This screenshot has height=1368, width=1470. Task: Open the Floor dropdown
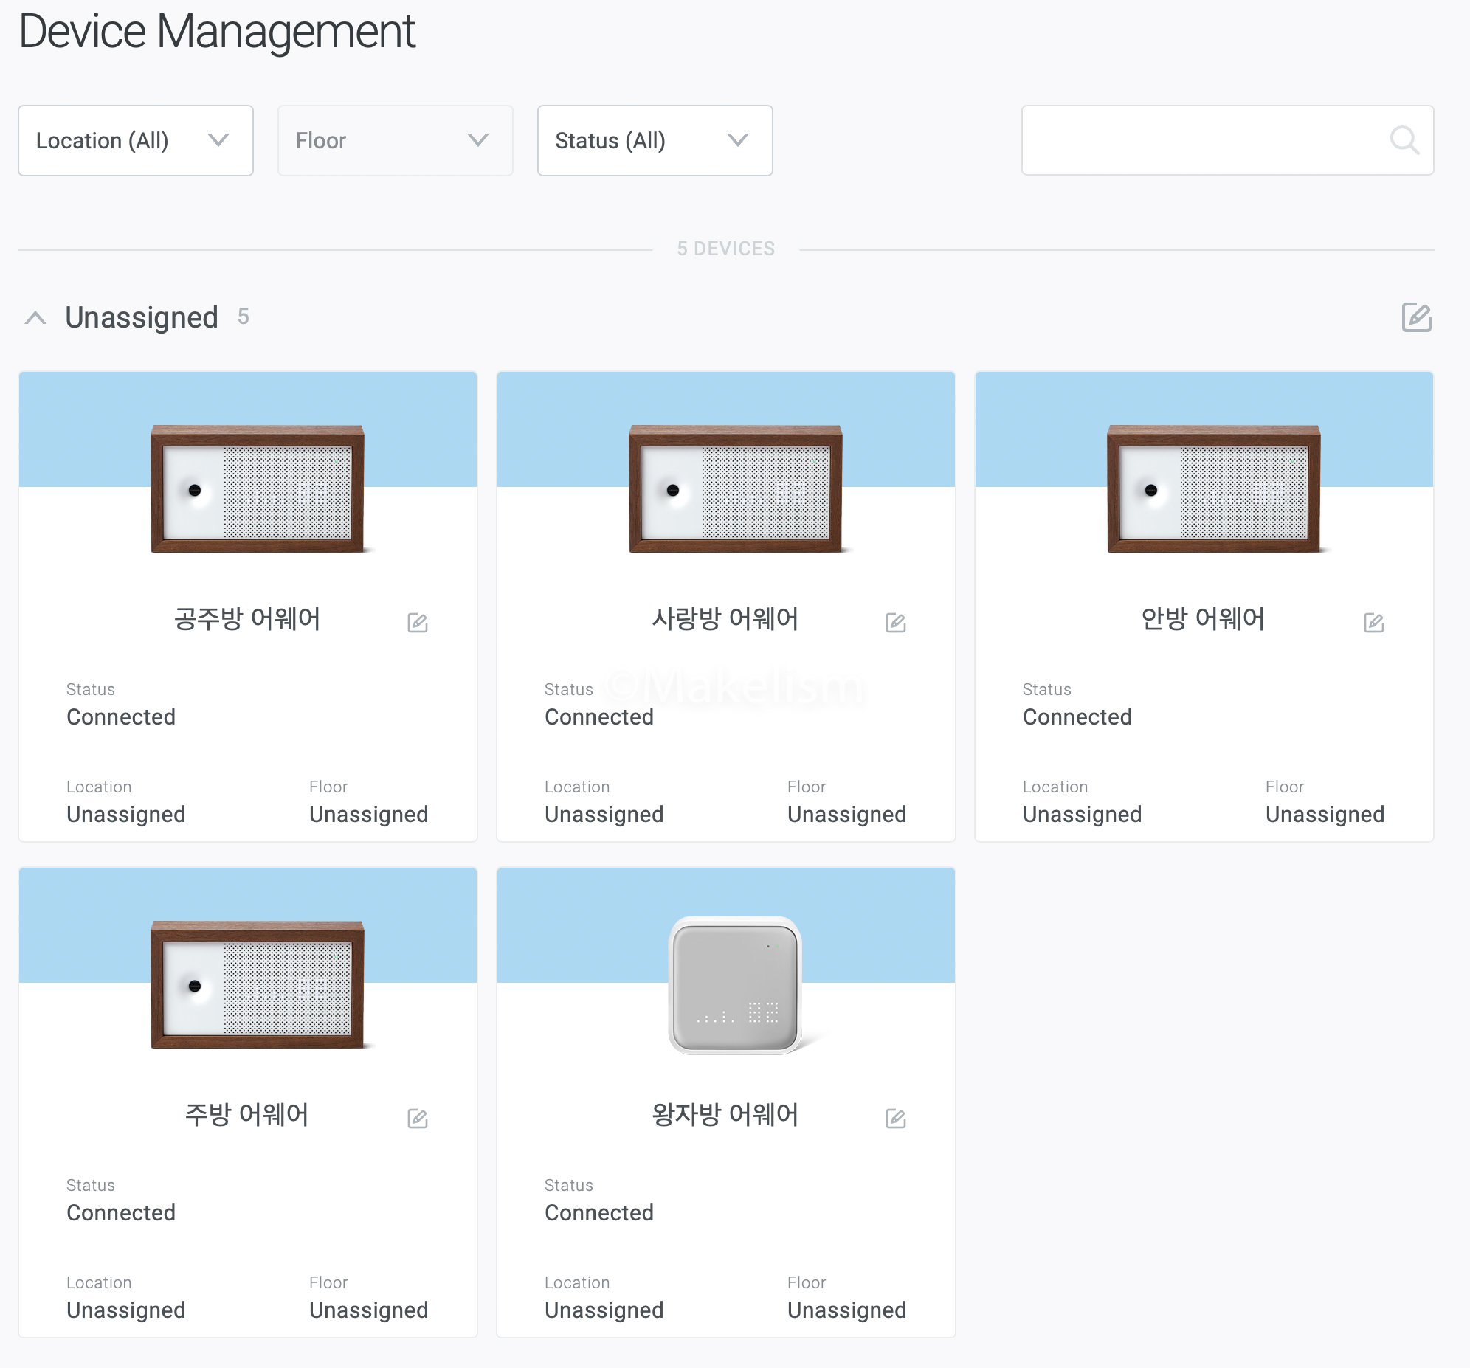coord(395,140)
